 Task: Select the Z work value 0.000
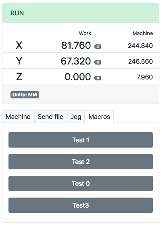78,77
